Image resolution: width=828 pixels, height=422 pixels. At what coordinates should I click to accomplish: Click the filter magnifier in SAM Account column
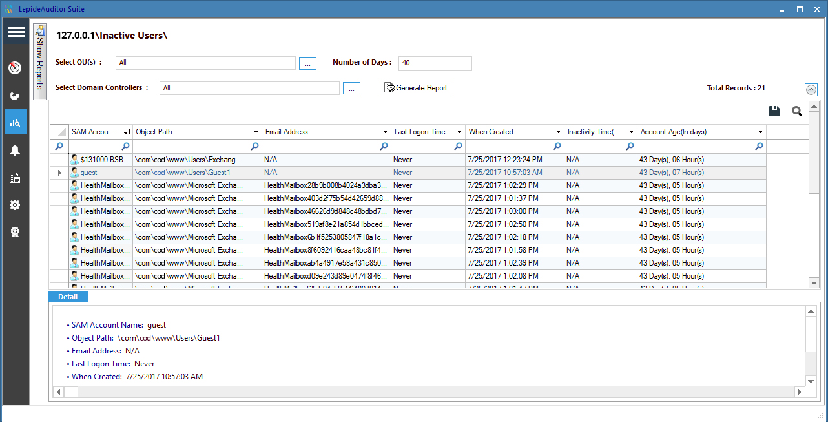point(125,147)
